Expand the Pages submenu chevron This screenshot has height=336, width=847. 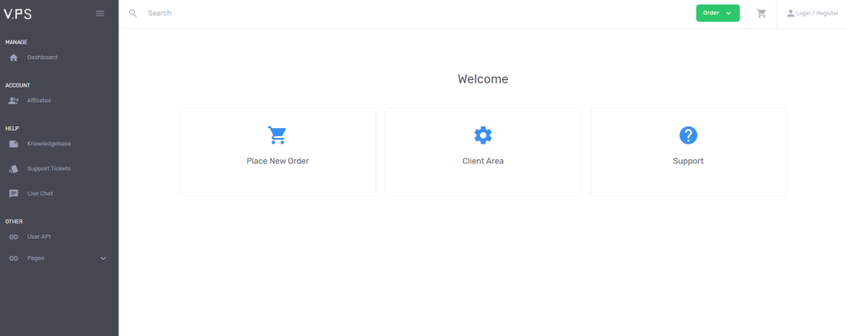point(103,258)
